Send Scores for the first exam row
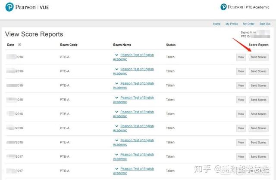Viewport: 276px width, 180px height. [259, 57]
